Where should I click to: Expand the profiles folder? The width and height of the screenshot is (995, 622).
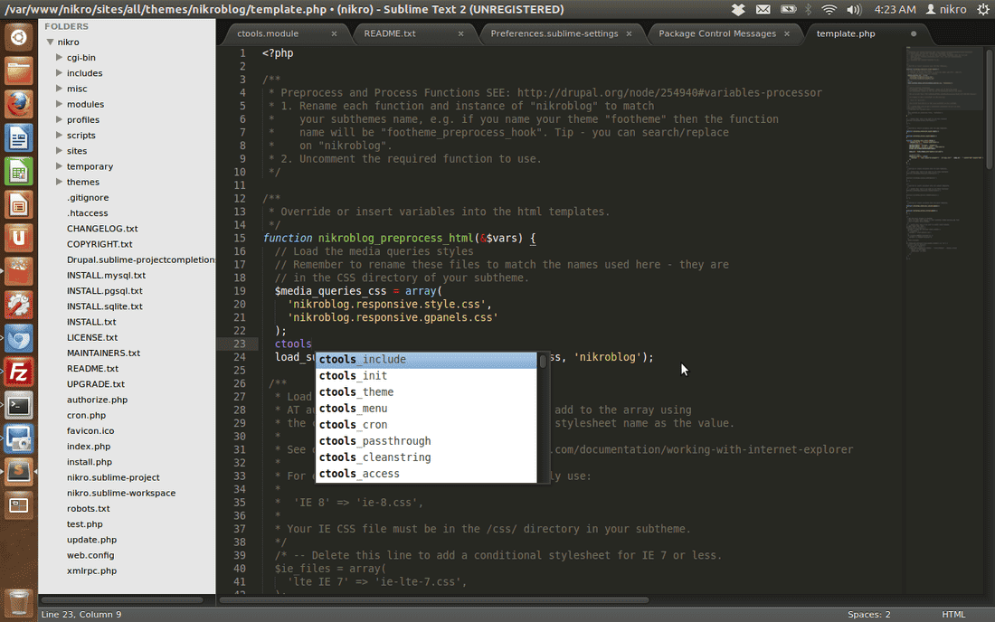[59, 119]
